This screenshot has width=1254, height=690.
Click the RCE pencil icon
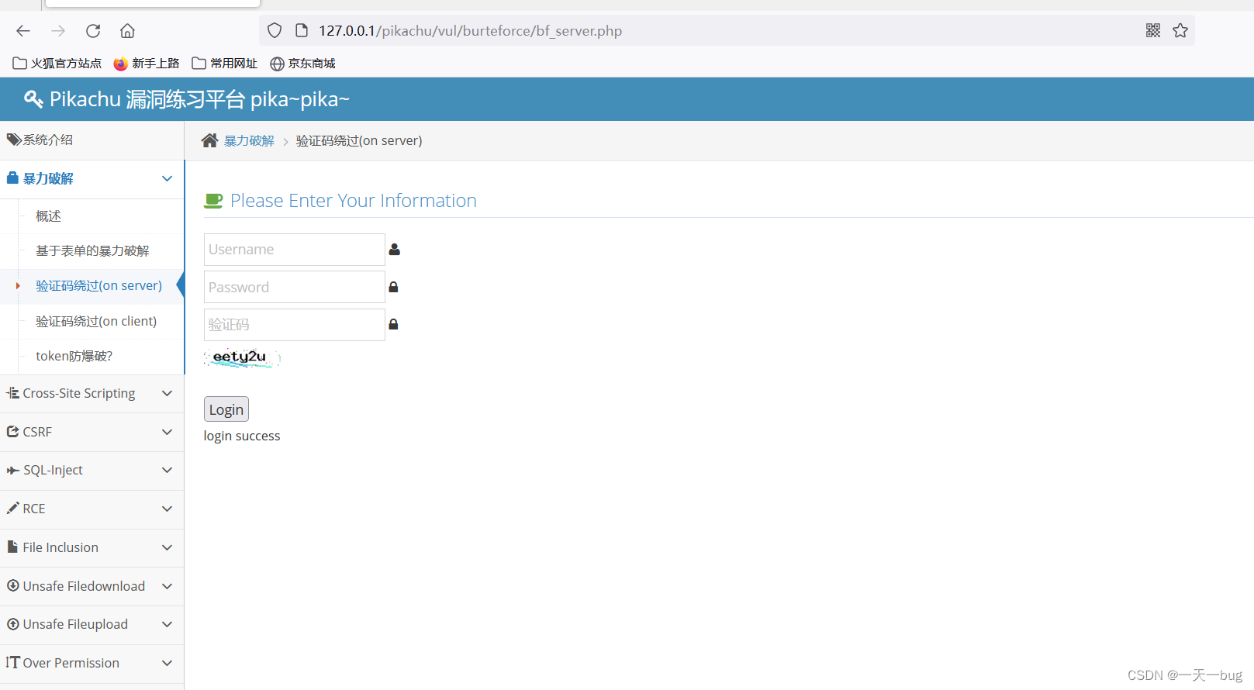12,508
